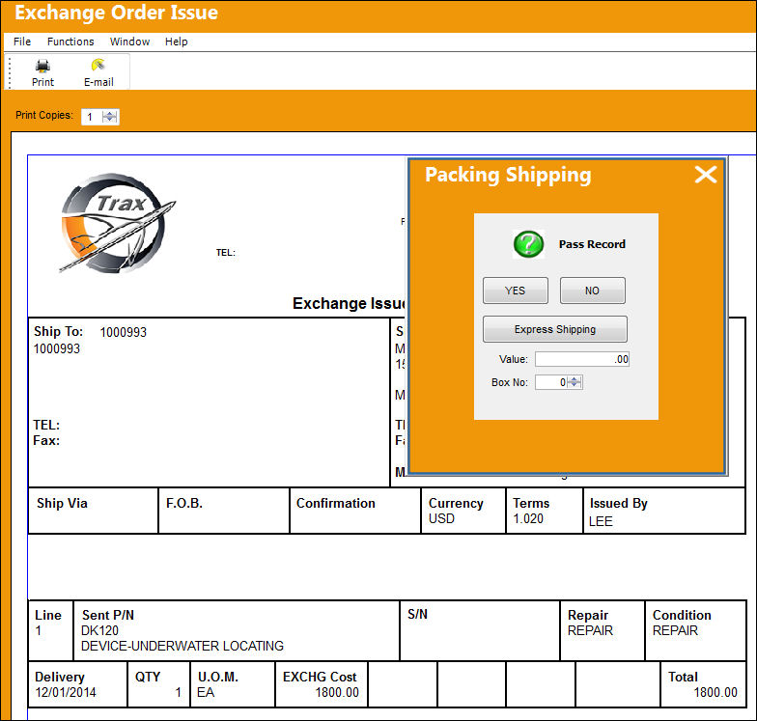
Task: Click the 12/01/2014 delivery date
Action: tap(66, 693)
